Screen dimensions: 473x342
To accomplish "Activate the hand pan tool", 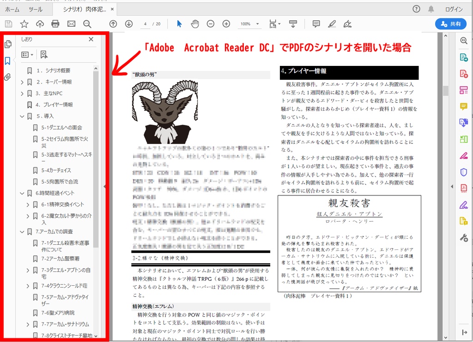I will 195,24.
